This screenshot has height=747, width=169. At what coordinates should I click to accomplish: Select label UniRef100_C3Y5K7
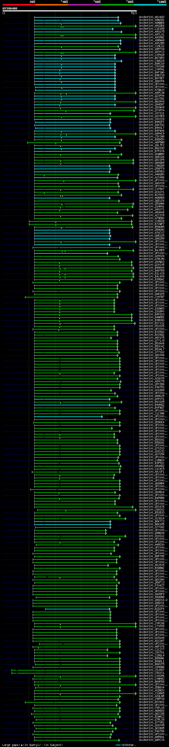coord(152,189)
